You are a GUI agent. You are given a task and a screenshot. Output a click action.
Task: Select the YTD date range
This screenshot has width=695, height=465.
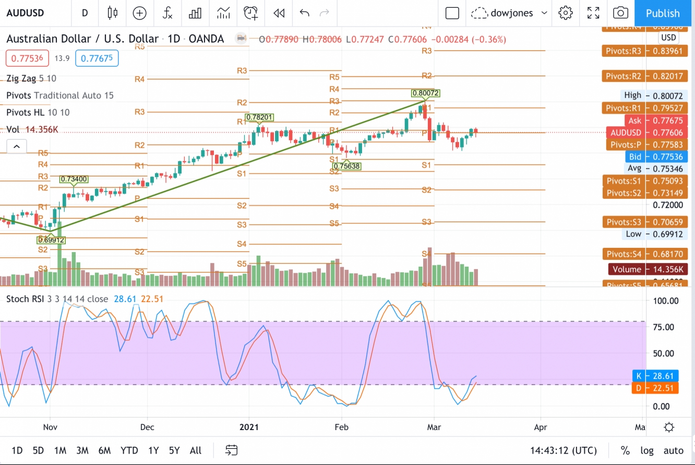pos(129,450)
